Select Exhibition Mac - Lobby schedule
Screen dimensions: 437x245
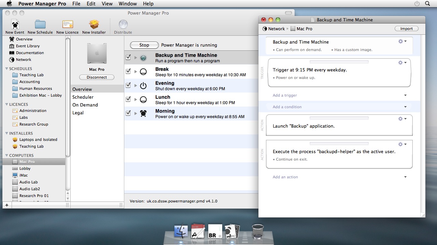coord(40,95)
